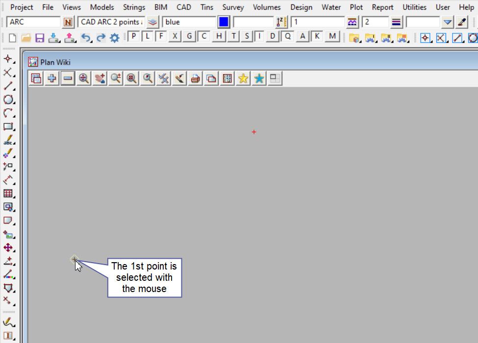The height and width of the screenshot is (343, 478).
Task: Click the blue colour swatch
Action: (224, 22)
